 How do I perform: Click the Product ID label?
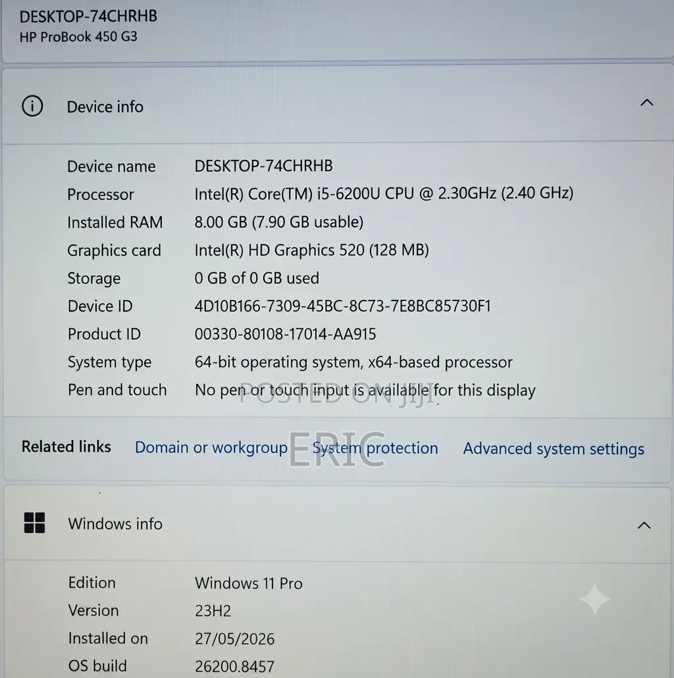pos(104,334)
